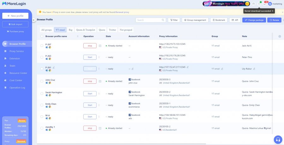This screenshot has height=145, width=284.
Task: Edit P-261 account information pencil
Action: 133,69
